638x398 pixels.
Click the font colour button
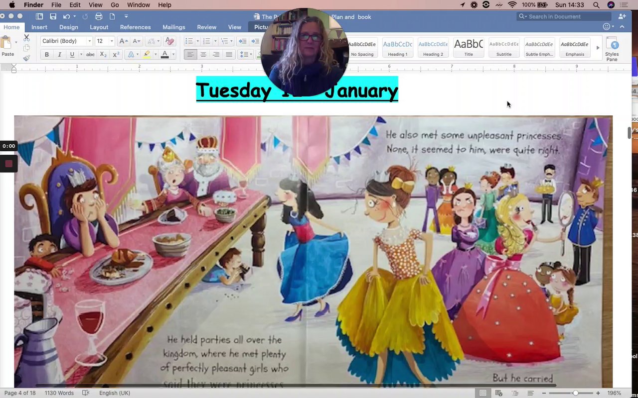coord(164,55)
